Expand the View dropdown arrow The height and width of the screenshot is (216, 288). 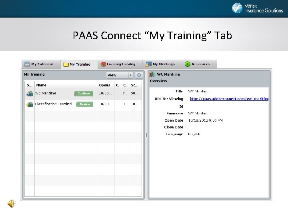click(x=130, y=75)
